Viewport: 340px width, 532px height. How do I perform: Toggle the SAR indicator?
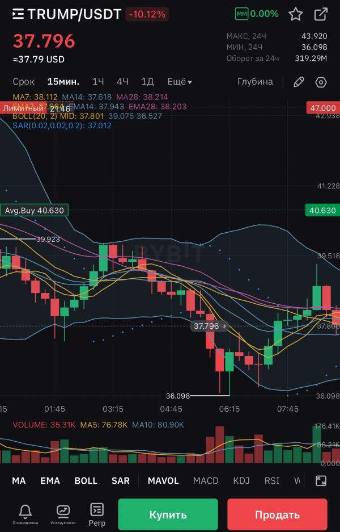click(120, 481)
